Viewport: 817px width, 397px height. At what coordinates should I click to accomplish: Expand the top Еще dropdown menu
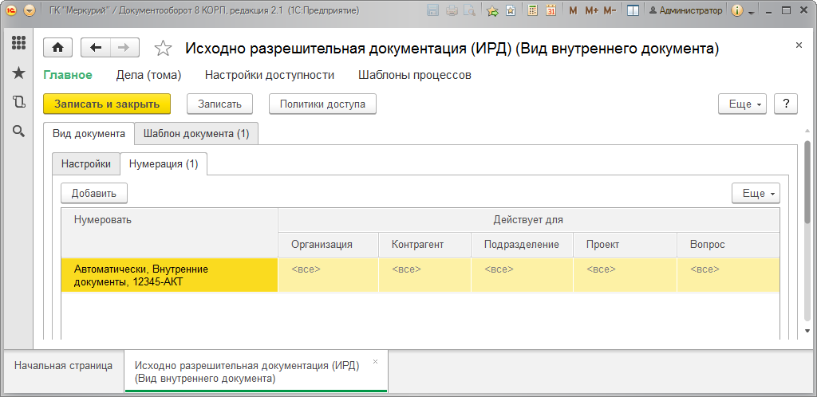(x=743, y=104)
